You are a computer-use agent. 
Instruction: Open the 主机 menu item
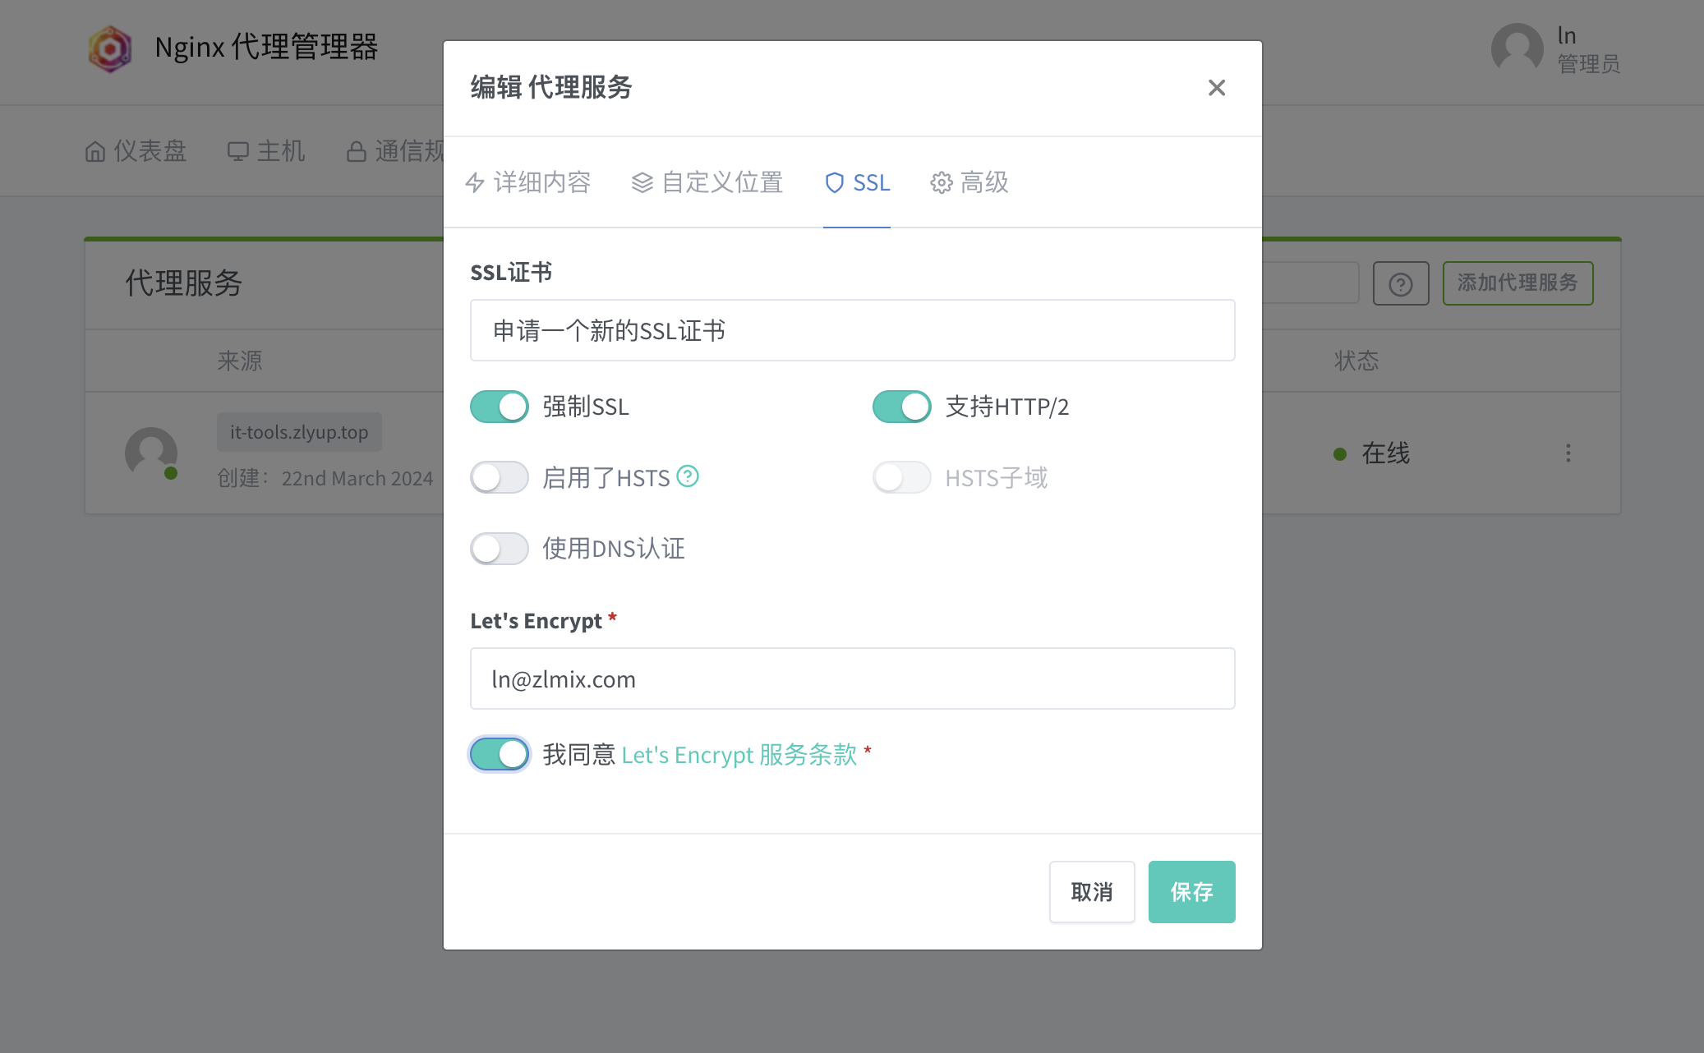(266, 151)
